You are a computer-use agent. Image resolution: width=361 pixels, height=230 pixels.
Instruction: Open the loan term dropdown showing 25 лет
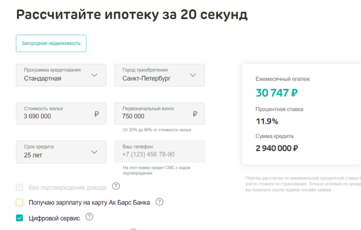(x=61, y=152)
